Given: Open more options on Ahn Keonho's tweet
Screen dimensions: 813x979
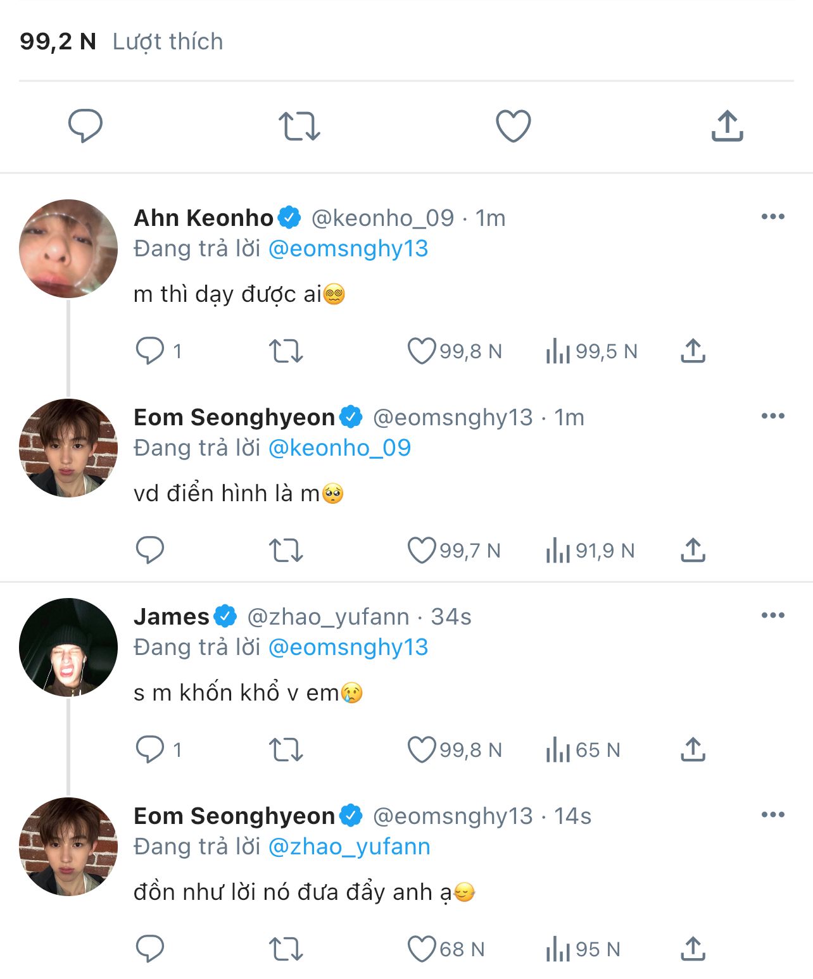Looking at the screenshot, I should (x=772, y=217).
